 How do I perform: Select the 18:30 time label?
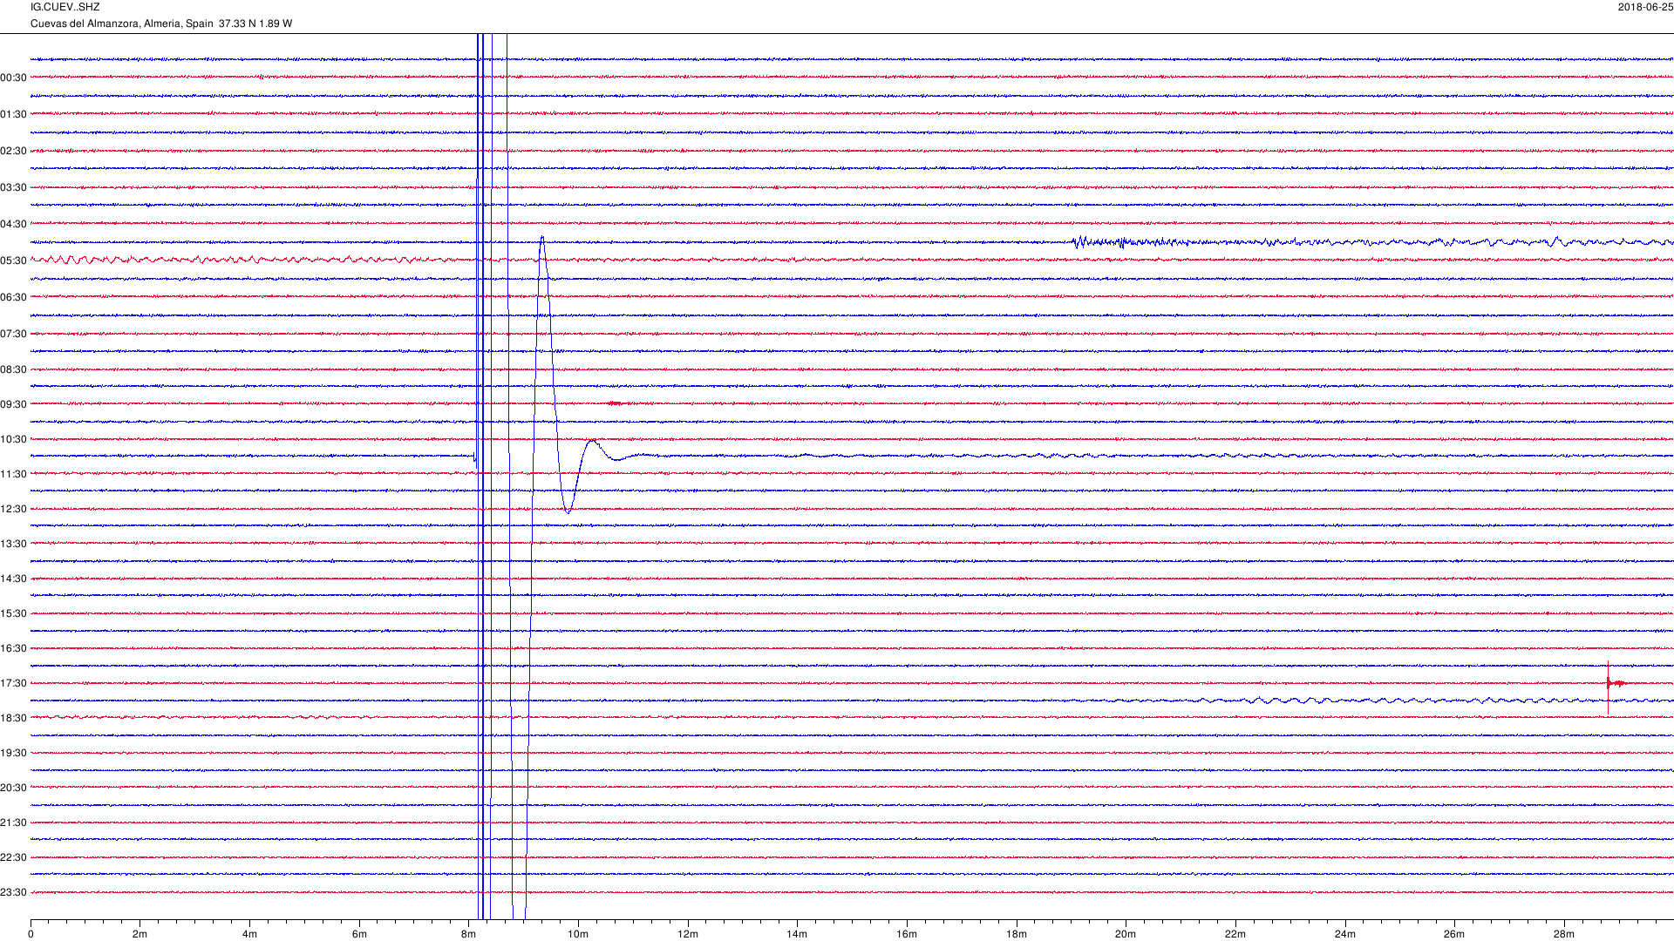13,718
